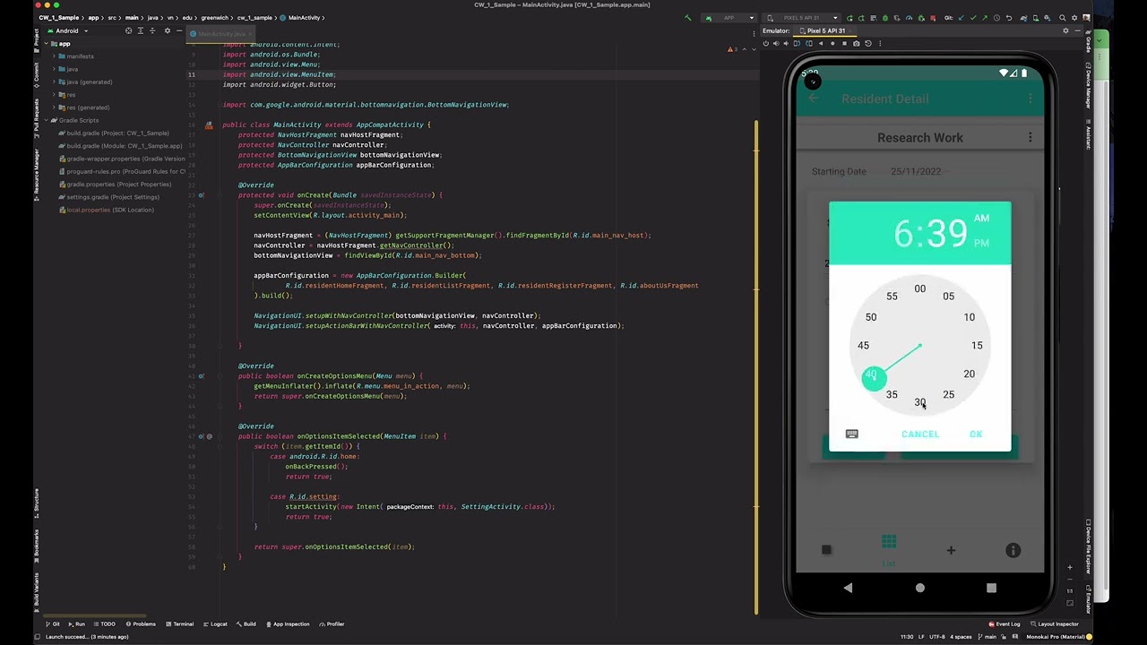Screen dimensions: 1147x645
Task: Open the Event Log tool window
Action: tap(1004, 623)
